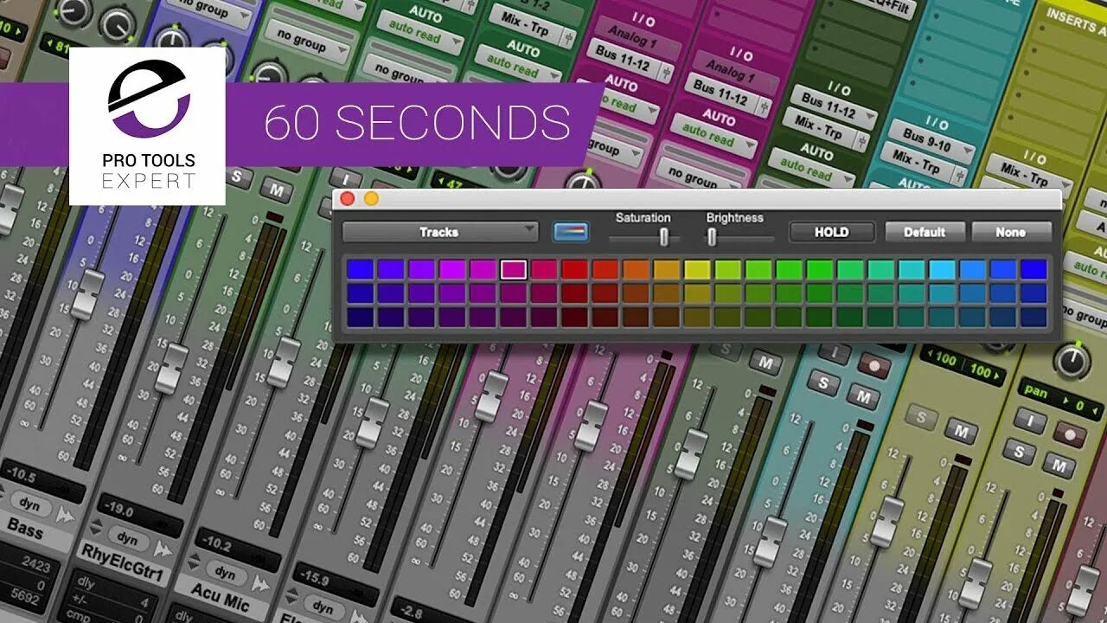Screen dimensions: 1107x623
Task: Click the Saturation slider handle
Action: tap(664, 236)
